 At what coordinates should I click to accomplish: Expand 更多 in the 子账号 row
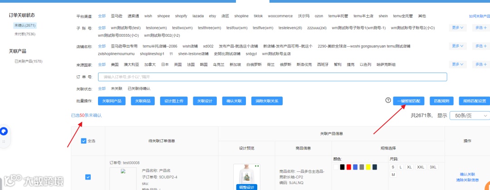pyautogui.click(x=457, y=28)
